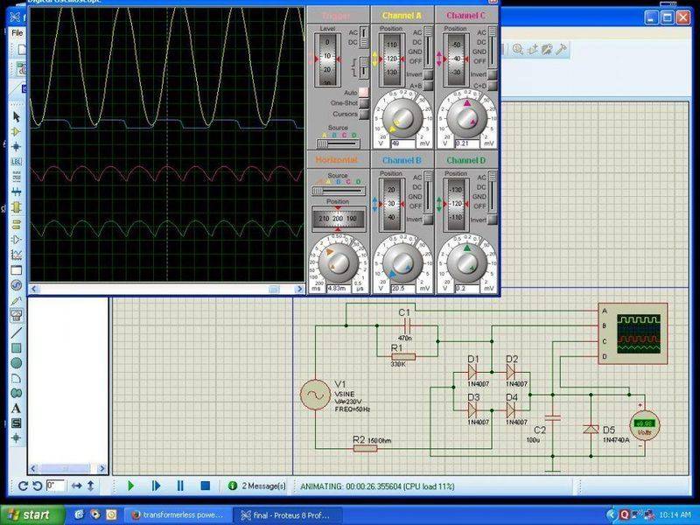This screenshot has width=700, height=525.
Task: Select the Active popup mode tool
Action: (x=17, y=270)
